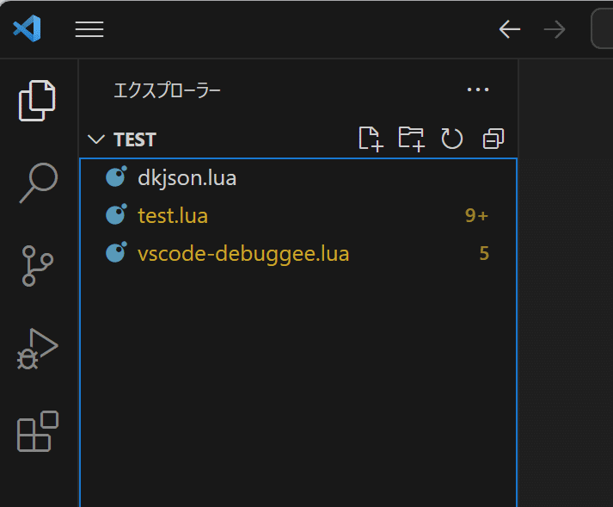Screen dimensions: 613x507
Task: Click the エクスプローラー panel title
Action: 167,90
